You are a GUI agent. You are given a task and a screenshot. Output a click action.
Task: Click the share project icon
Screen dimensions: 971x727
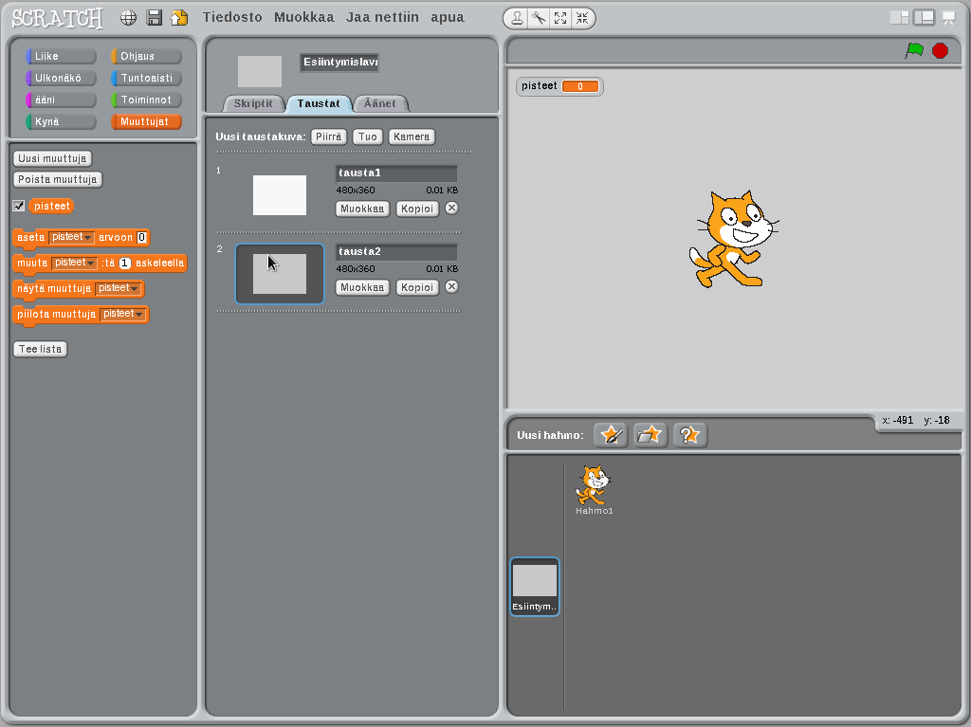(x=179, y=18)
